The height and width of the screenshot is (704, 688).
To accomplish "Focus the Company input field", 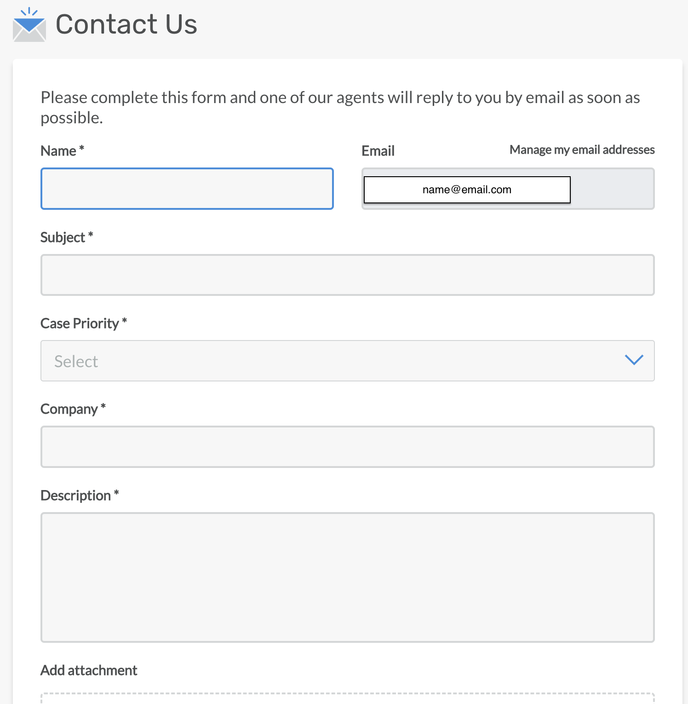I will point(348,447).
